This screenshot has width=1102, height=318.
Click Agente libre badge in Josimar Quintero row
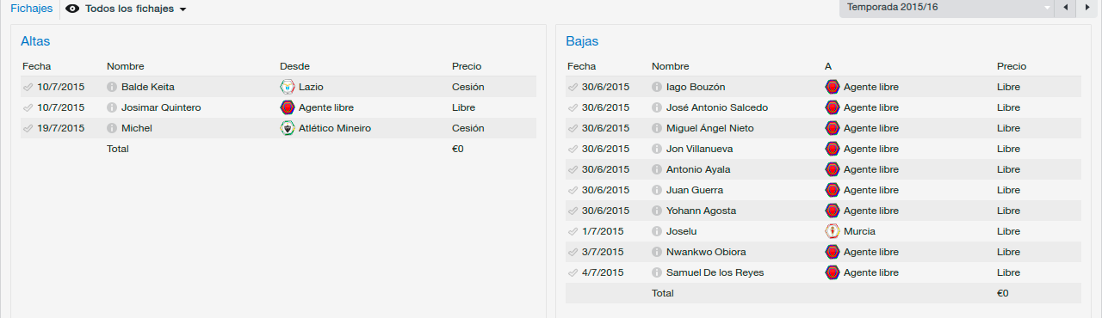(x=288, y=107)
